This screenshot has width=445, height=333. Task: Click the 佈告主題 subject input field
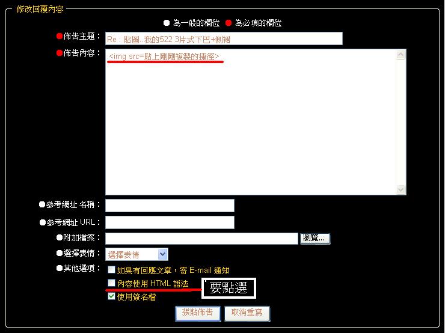[223, 39]
